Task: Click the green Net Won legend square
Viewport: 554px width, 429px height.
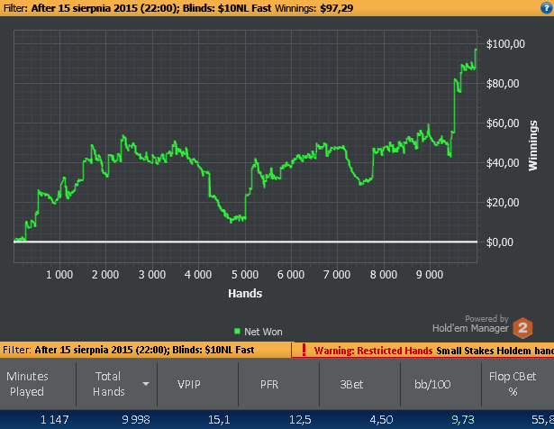Action: click(x=237, y=331)
